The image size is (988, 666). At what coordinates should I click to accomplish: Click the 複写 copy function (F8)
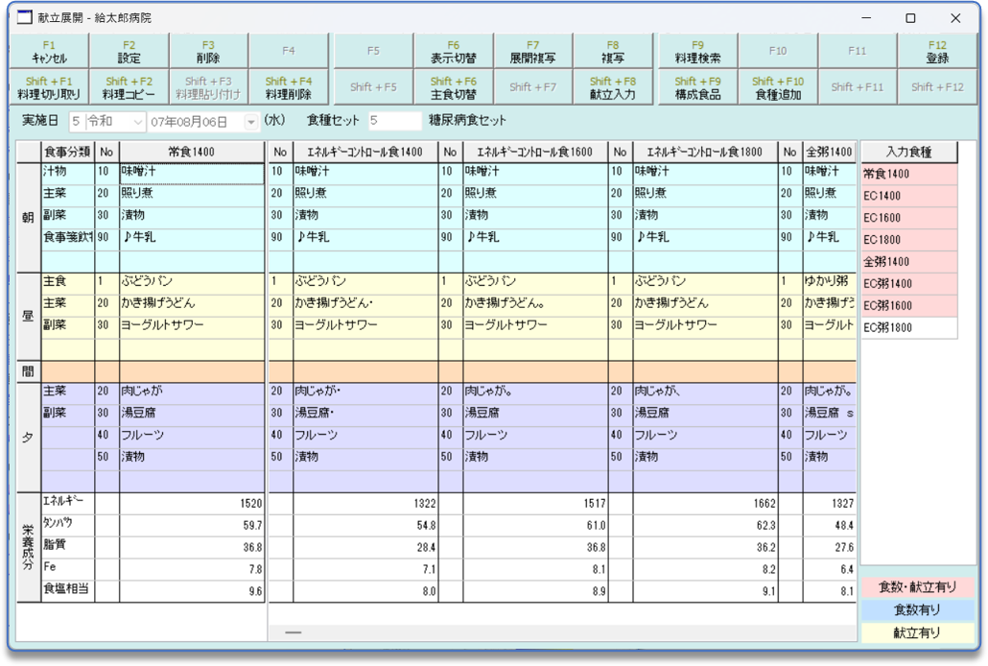[x=615, y=48]
